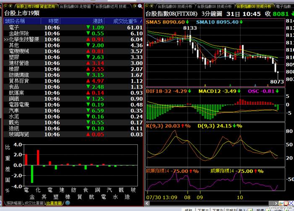Click the chart-style icon right of scrollbar

281,203
